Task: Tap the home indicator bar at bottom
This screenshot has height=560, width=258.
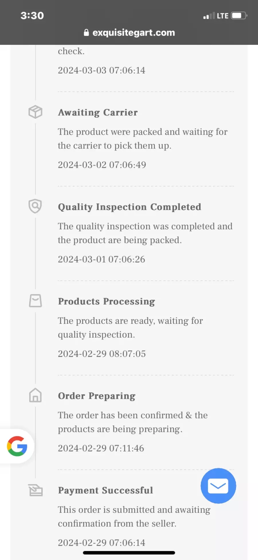Action: [129, 553]
